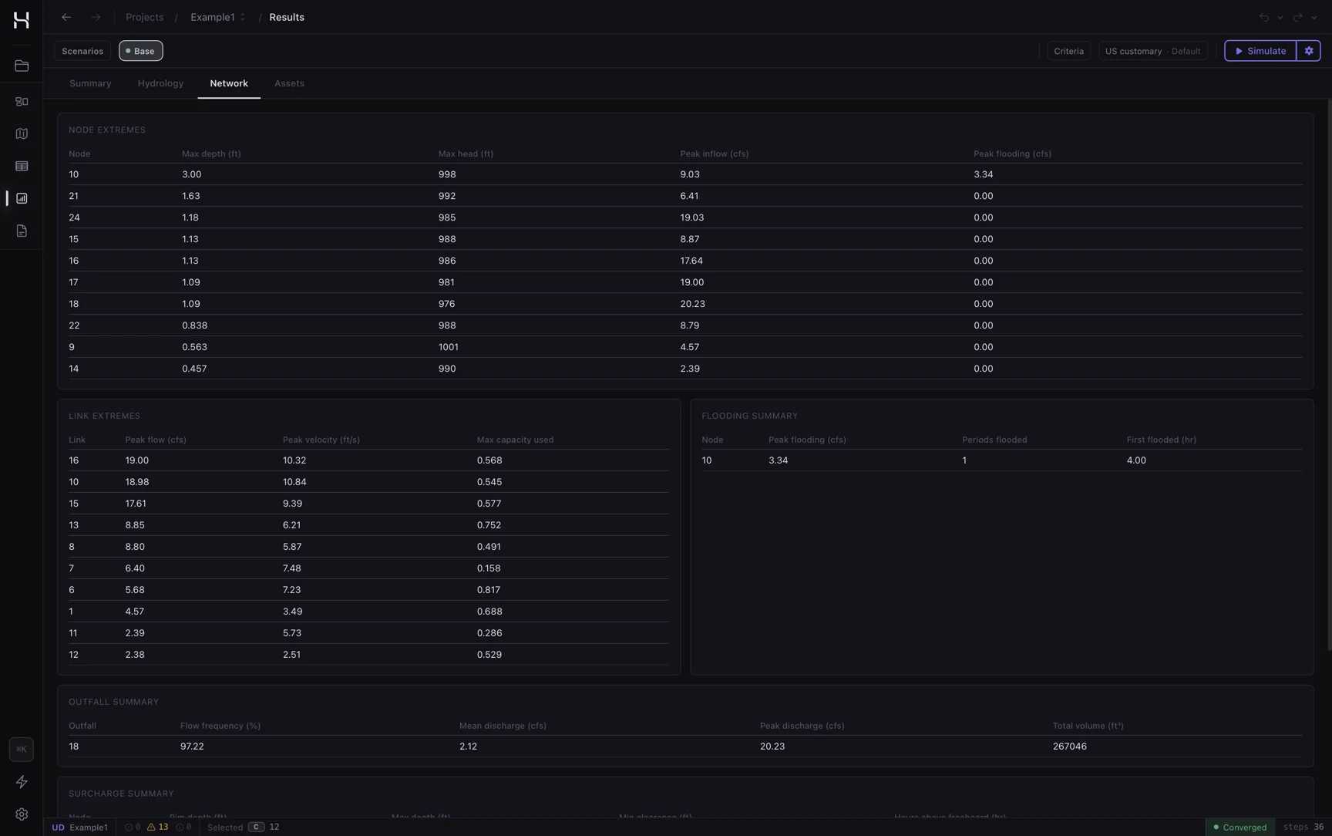Switch to the Summary tab
The height and width of the screenshot is (836, 1332).
[90, 83]
